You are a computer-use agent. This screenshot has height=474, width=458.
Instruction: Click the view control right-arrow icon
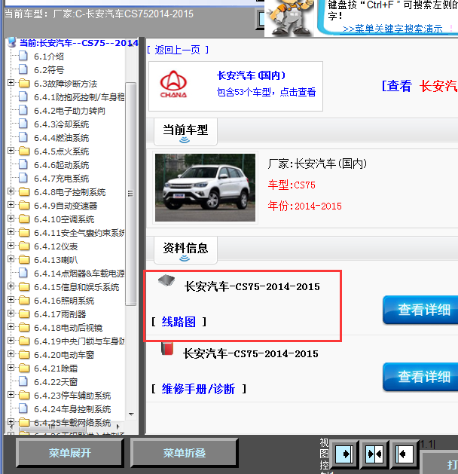345,454
